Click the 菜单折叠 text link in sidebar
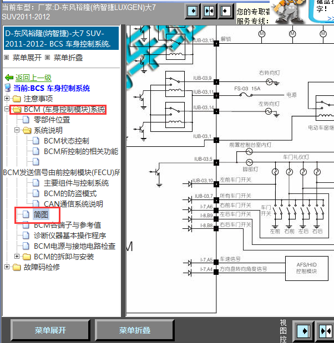Viewport: 334px width, 343px height. (68, 58)
